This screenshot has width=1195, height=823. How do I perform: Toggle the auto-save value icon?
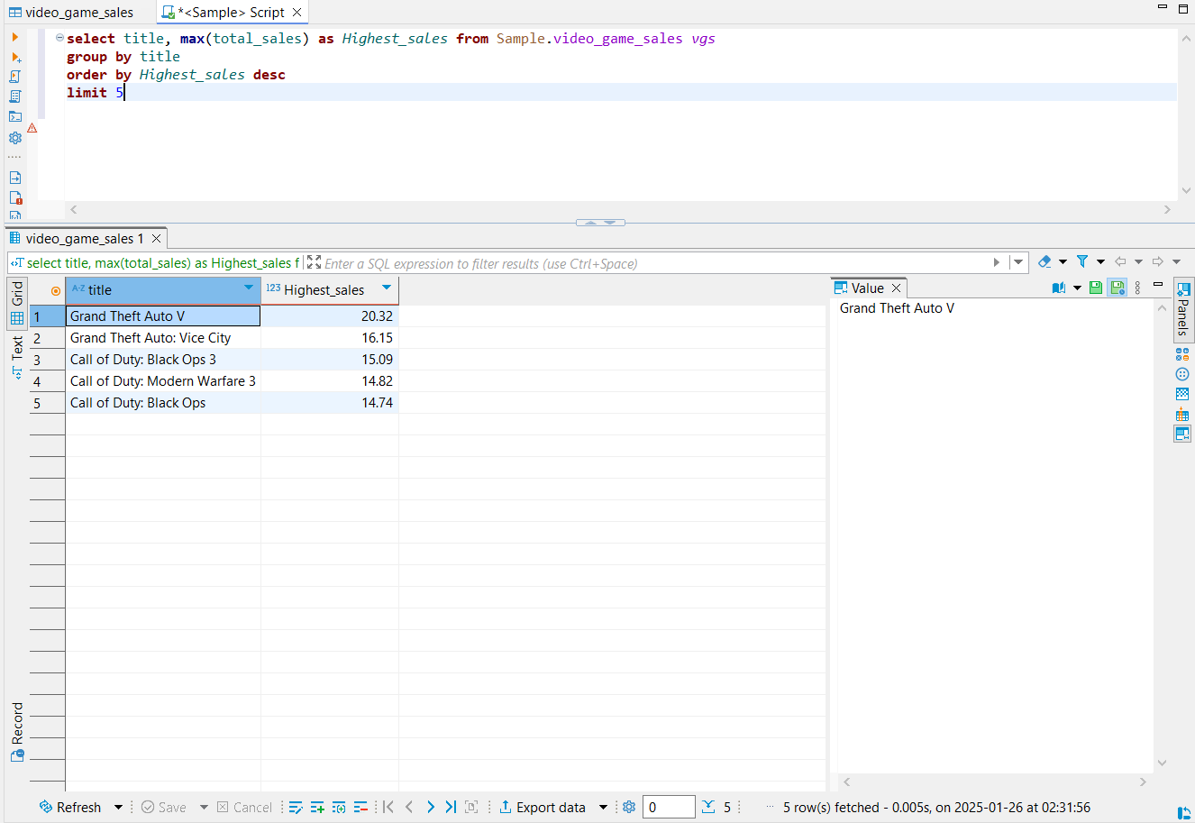point(1117,288)
